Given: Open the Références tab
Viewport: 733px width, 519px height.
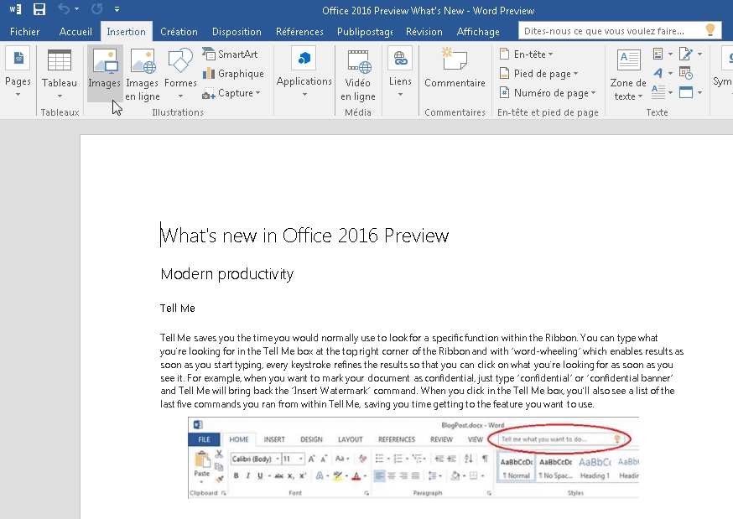Looking at the screenshot, I should coord(299,31).
